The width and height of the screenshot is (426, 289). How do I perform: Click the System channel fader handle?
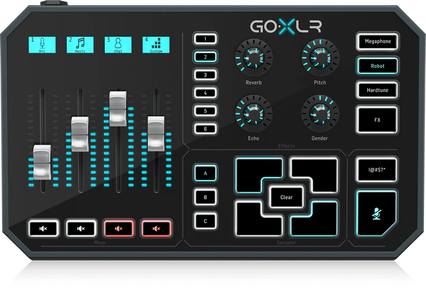[x=156, y=134]
